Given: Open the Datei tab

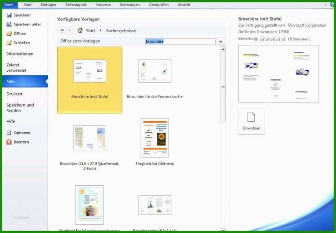Looking at the screenshot, I should [x=9, y=5].
